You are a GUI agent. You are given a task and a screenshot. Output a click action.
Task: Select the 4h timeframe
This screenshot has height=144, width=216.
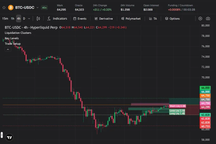point(19,19)
